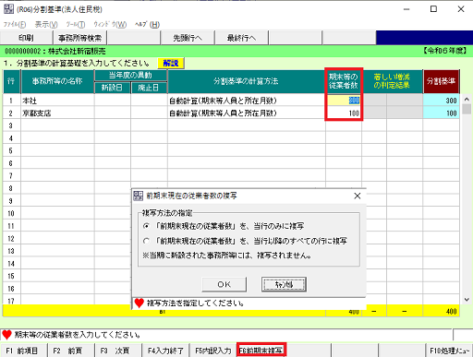Click the calculation method cell for 本社
The height and width of the screenshot is (357, 473).
point(247,101)
